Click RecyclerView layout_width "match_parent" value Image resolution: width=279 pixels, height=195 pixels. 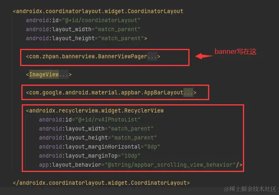130,129
